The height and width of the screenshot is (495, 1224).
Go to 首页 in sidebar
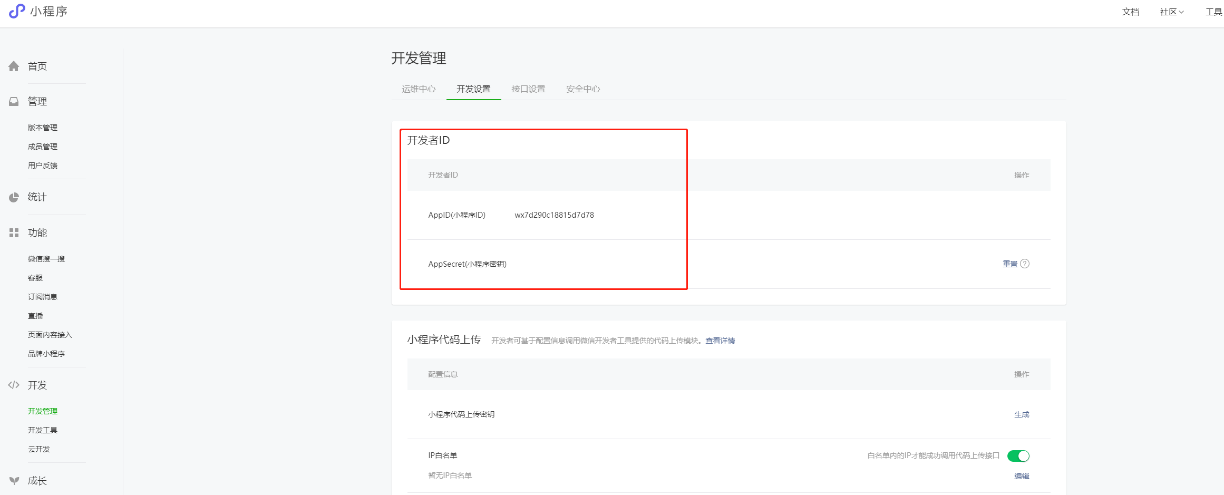tap(37, 66)
